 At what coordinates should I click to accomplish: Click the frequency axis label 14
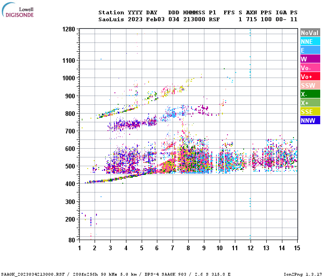(282, 248)
